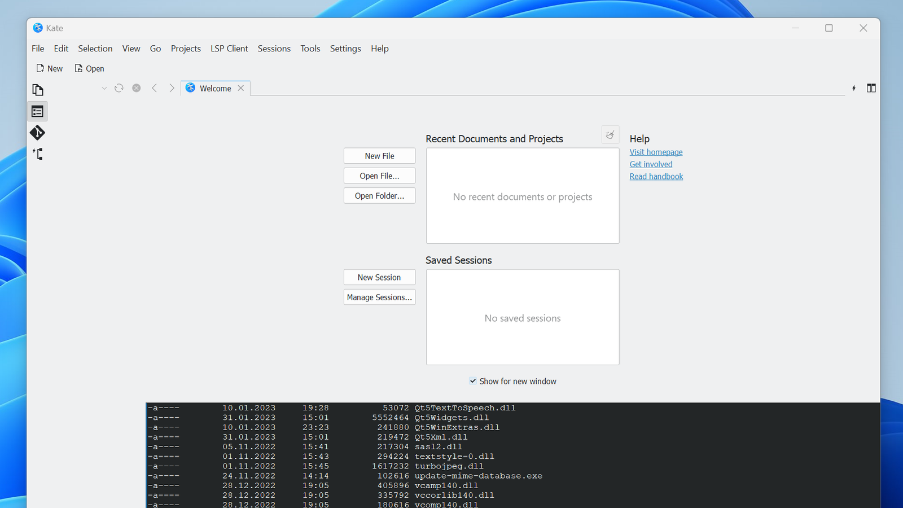
Task: Close the Welcome tab
Action: (240, 88)
